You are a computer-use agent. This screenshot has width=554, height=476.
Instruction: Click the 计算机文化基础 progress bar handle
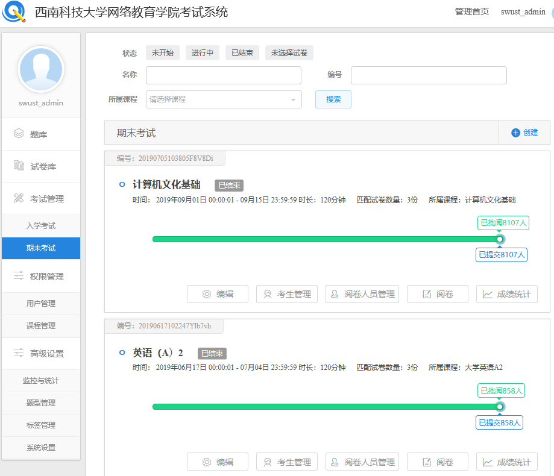pyautogui.click(x=500, y=239)
